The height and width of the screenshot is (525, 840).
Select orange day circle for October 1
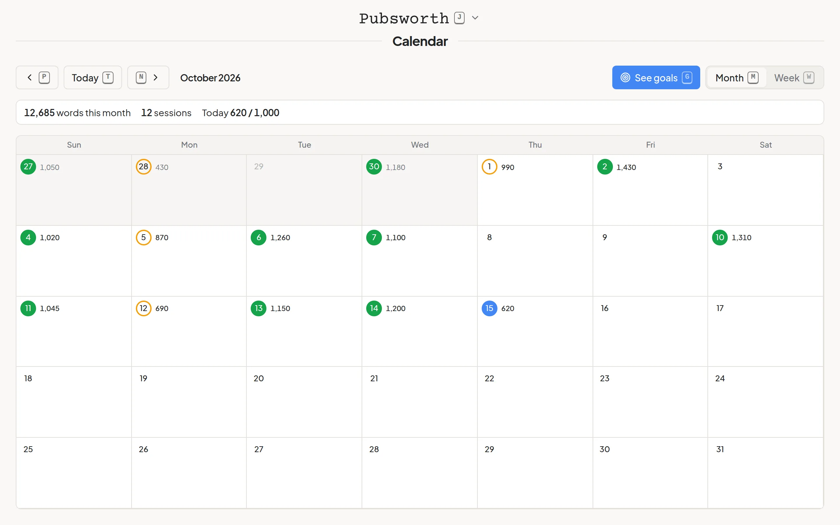click(489, 167)
